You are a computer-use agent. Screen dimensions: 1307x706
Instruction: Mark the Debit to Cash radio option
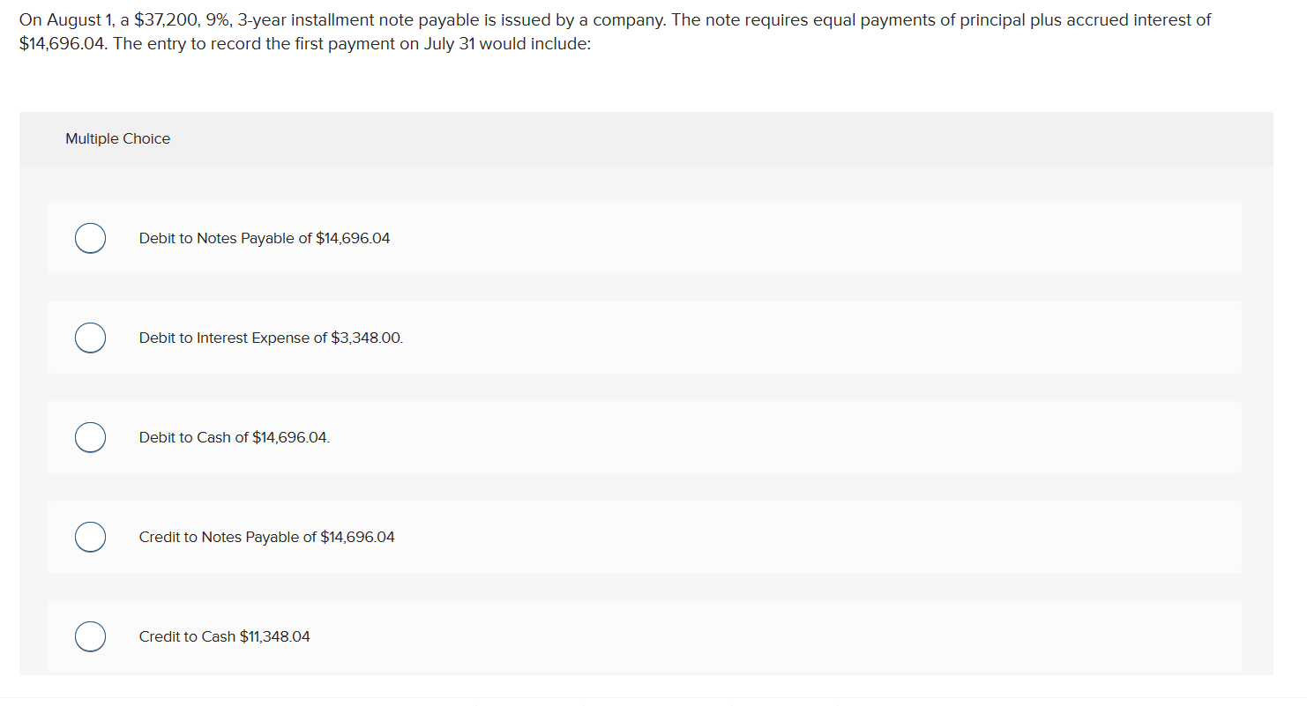(x=90, y=437)
